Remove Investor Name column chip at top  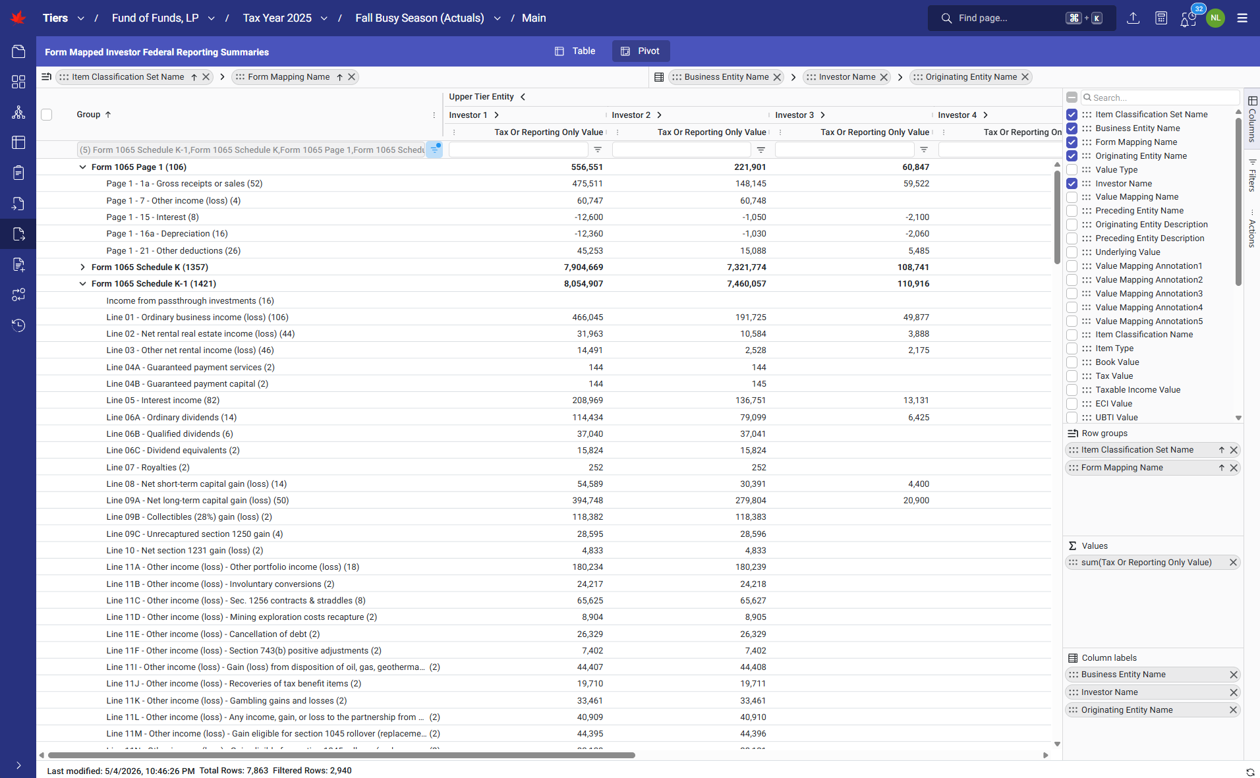(884, 77)
